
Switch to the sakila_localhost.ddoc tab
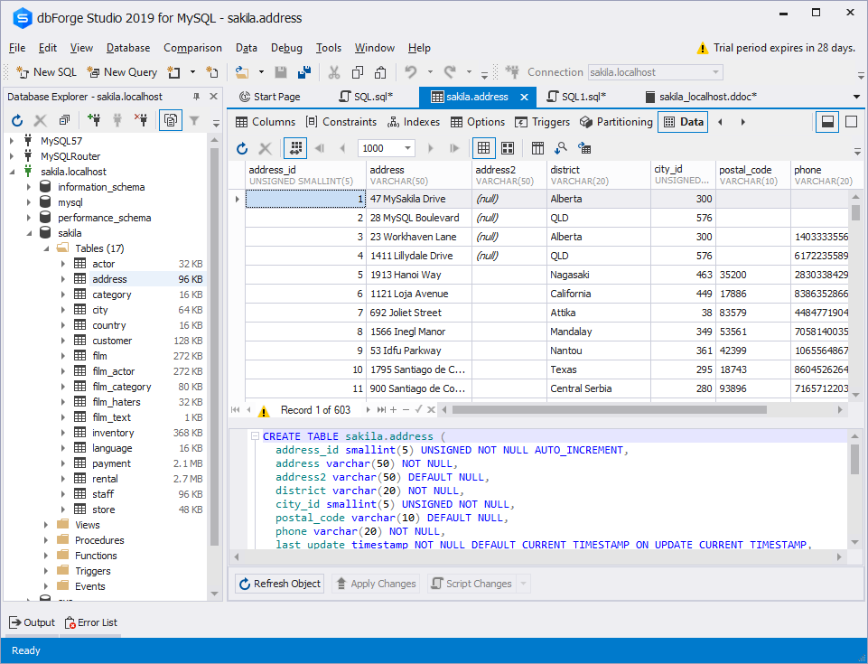tap(701, 97)
